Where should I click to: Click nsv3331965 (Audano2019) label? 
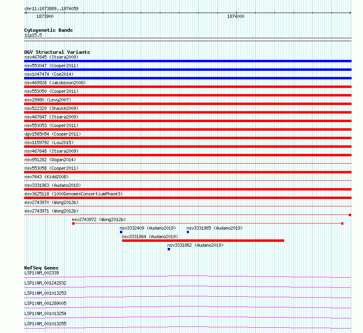pos(215,228)
